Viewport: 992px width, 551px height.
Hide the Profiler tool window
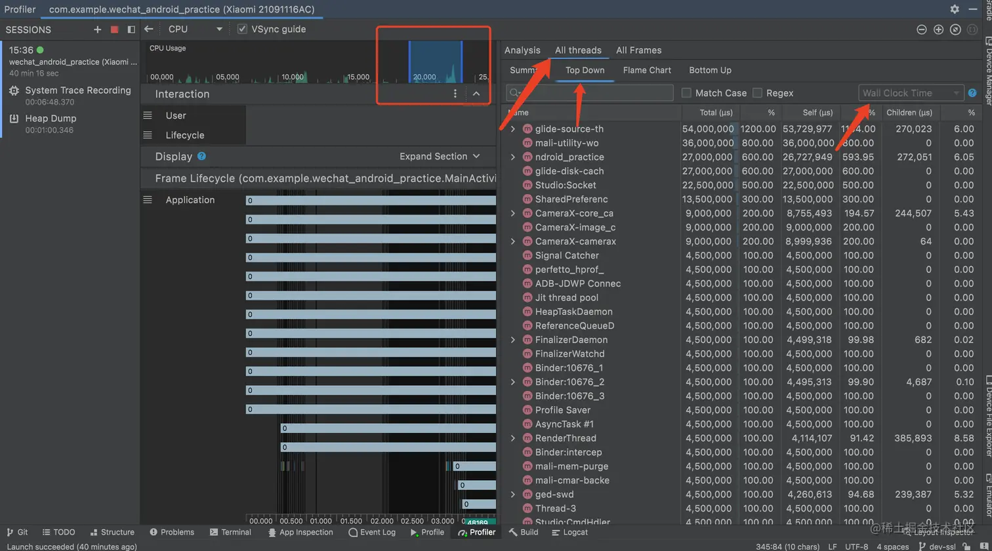coord(972,9)
